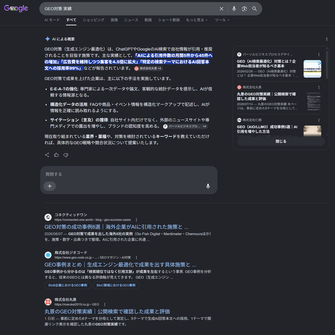Screen dimensions: 335x335
Task: Click 株式会社丸景 favicon in search results
Action: 48,302
